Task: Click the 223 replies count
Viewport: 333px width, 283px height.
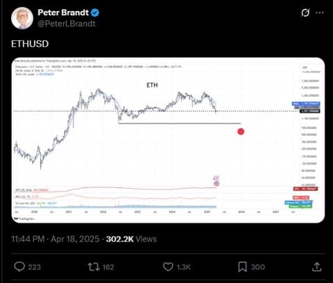Action: click(35, 267)
